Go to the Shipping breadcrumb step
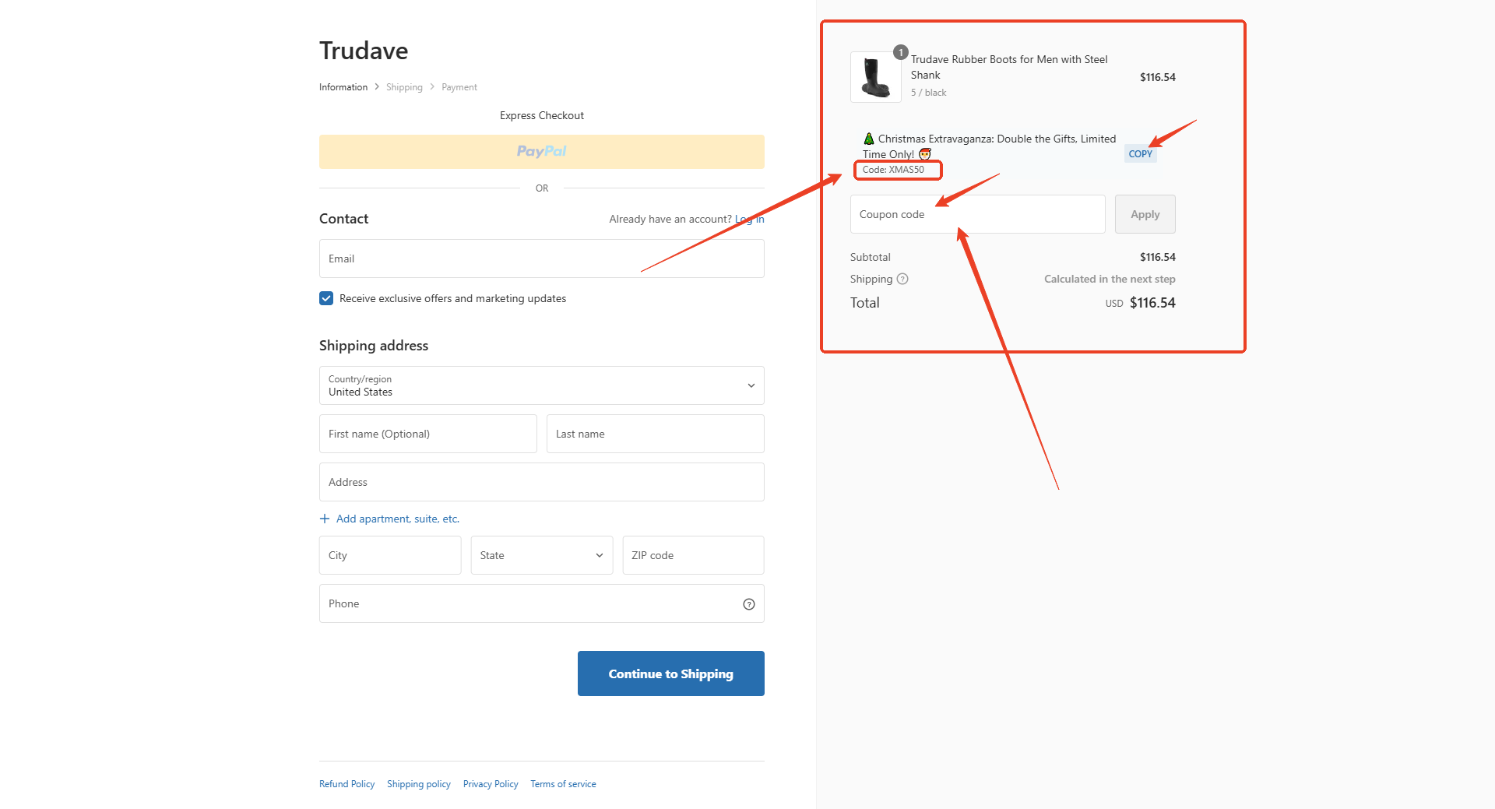The height and width of the screenshot is (809, 1495). pos(404,87)
